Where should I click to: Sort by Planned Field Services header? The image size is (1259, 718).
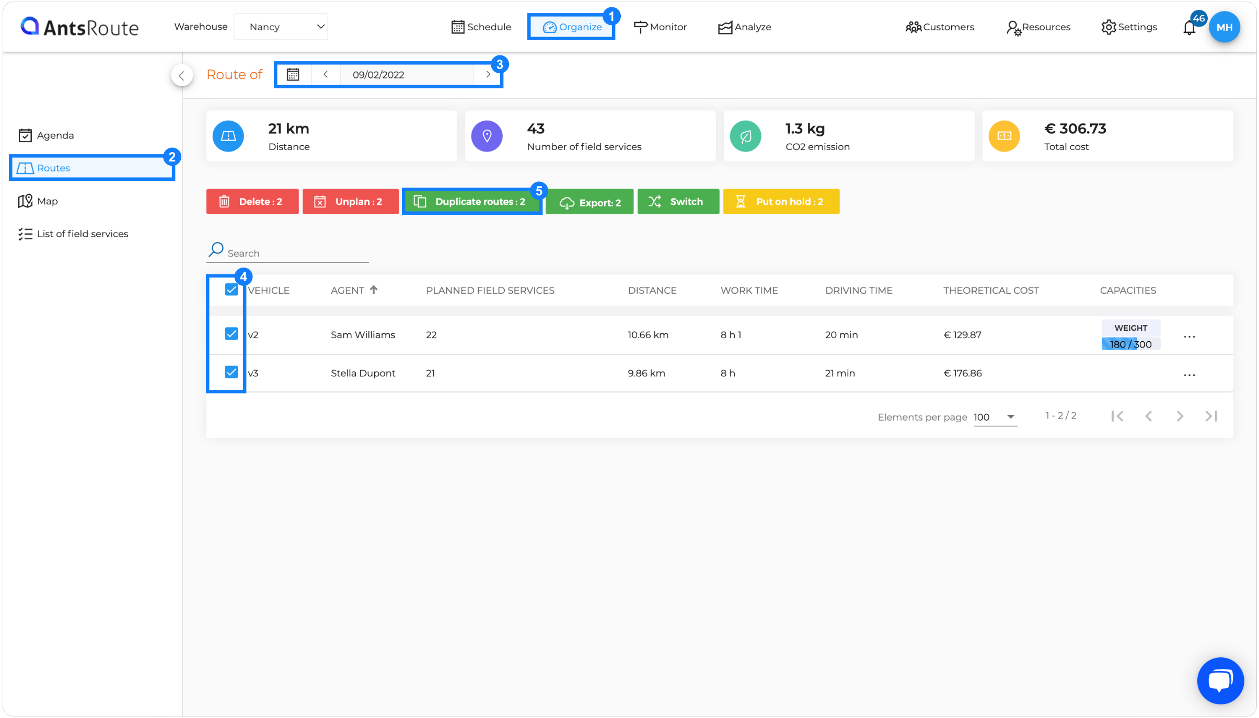[490, 291]
